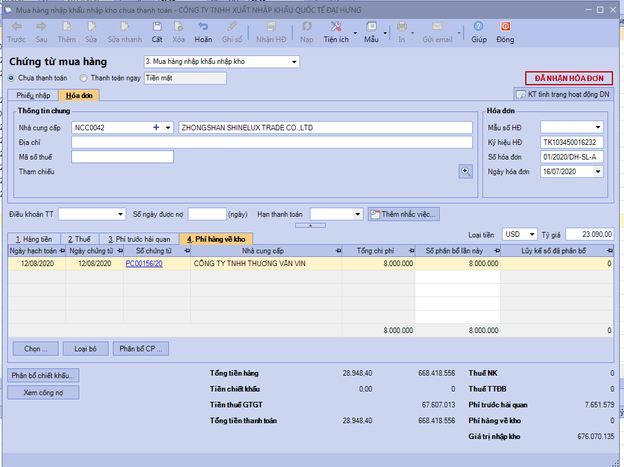Switch to Phiếu nhập tab
The width and height of the screenshot is (624, 467).
33,96
